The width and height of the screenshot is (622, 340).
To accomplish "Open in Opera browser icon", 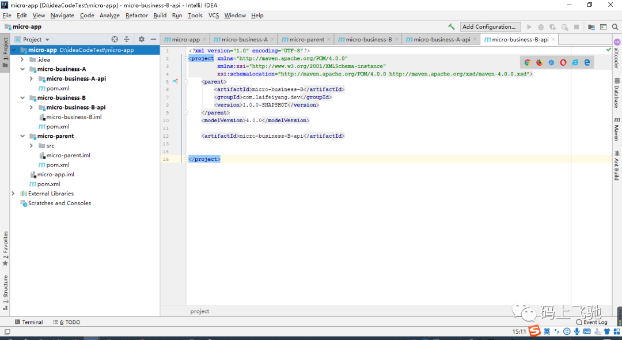I will point(563,62).
